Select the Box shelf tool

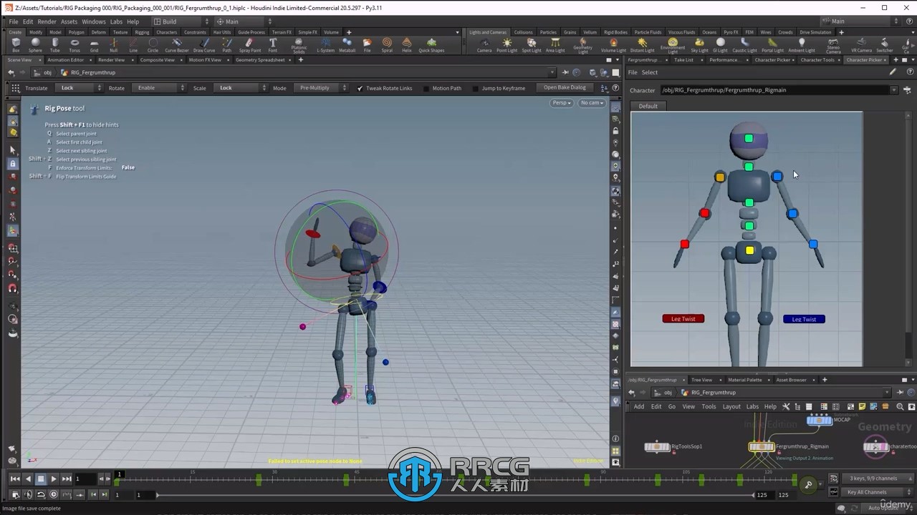pyautogui.click(x=16, y=45)
